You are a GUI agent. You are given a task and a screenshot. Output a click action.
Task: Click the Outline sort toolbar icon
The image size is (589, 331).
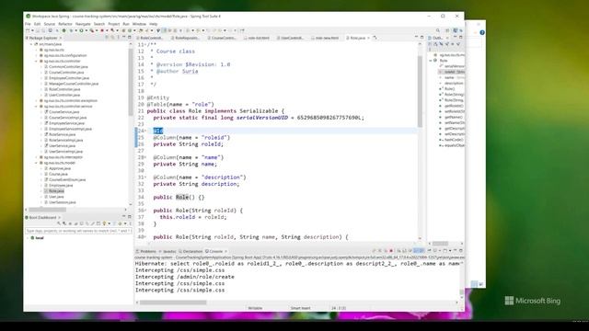[435, 44]
